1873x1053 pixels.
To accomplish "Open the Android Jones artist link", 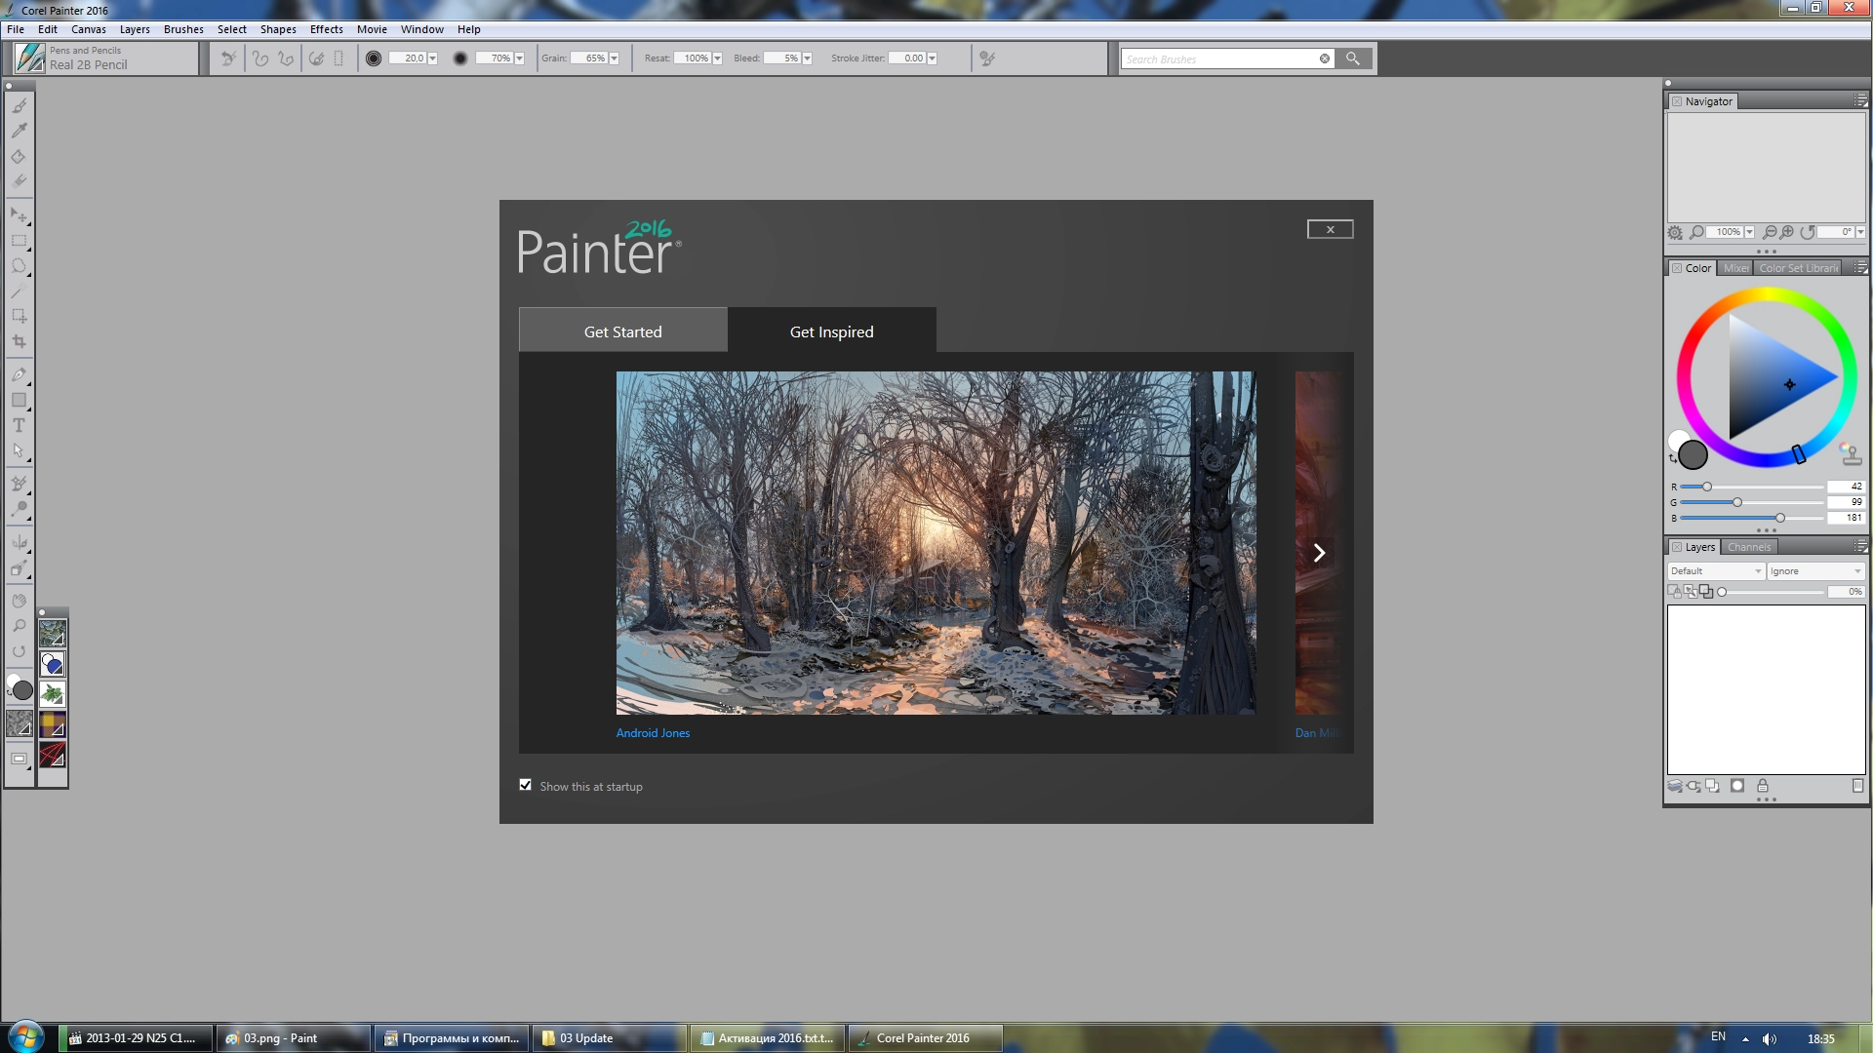I will click(653, 733).
